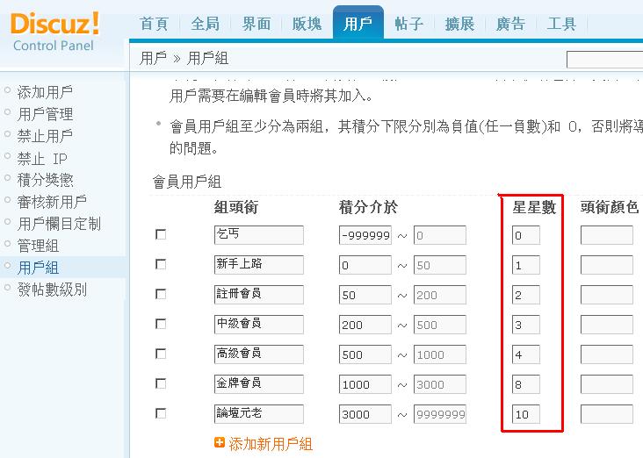Select the checkbox next to 論壇元老

[x=161, y=413]
